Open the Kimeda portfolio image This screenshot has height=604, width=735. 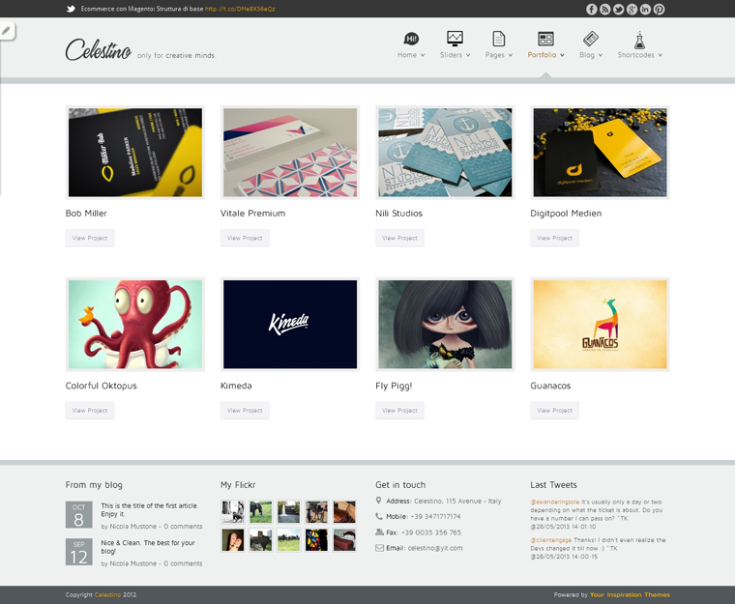click(290, 325)
